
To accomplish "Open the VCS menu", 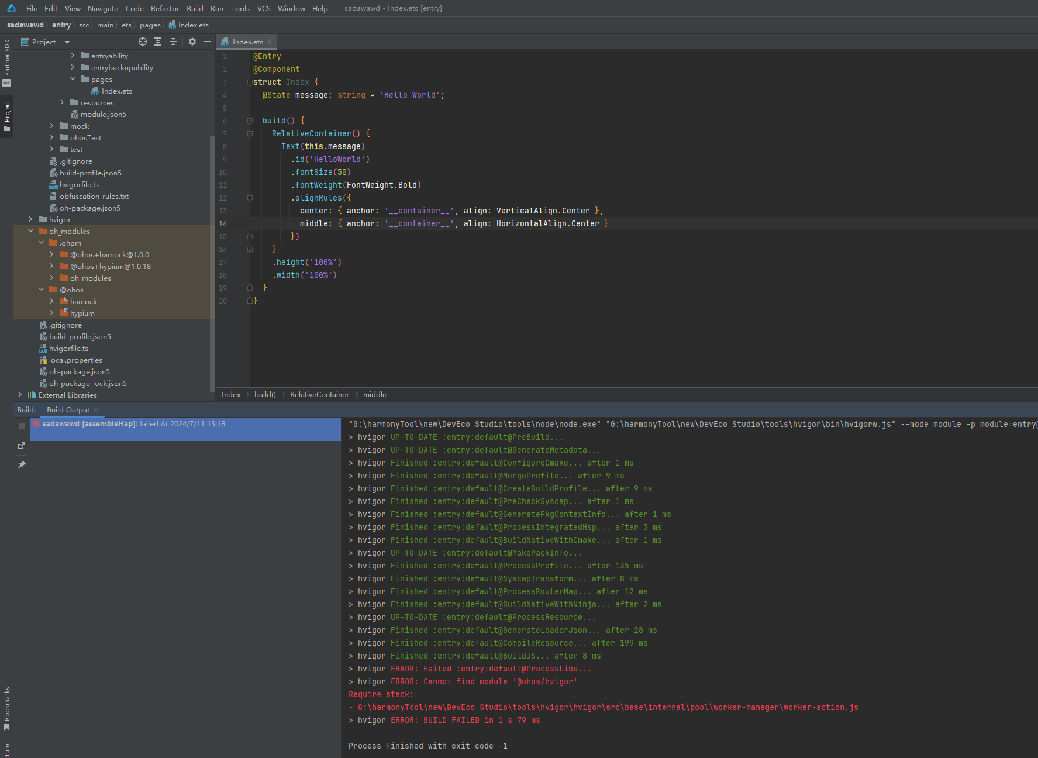I will click(x=264, y=8).
